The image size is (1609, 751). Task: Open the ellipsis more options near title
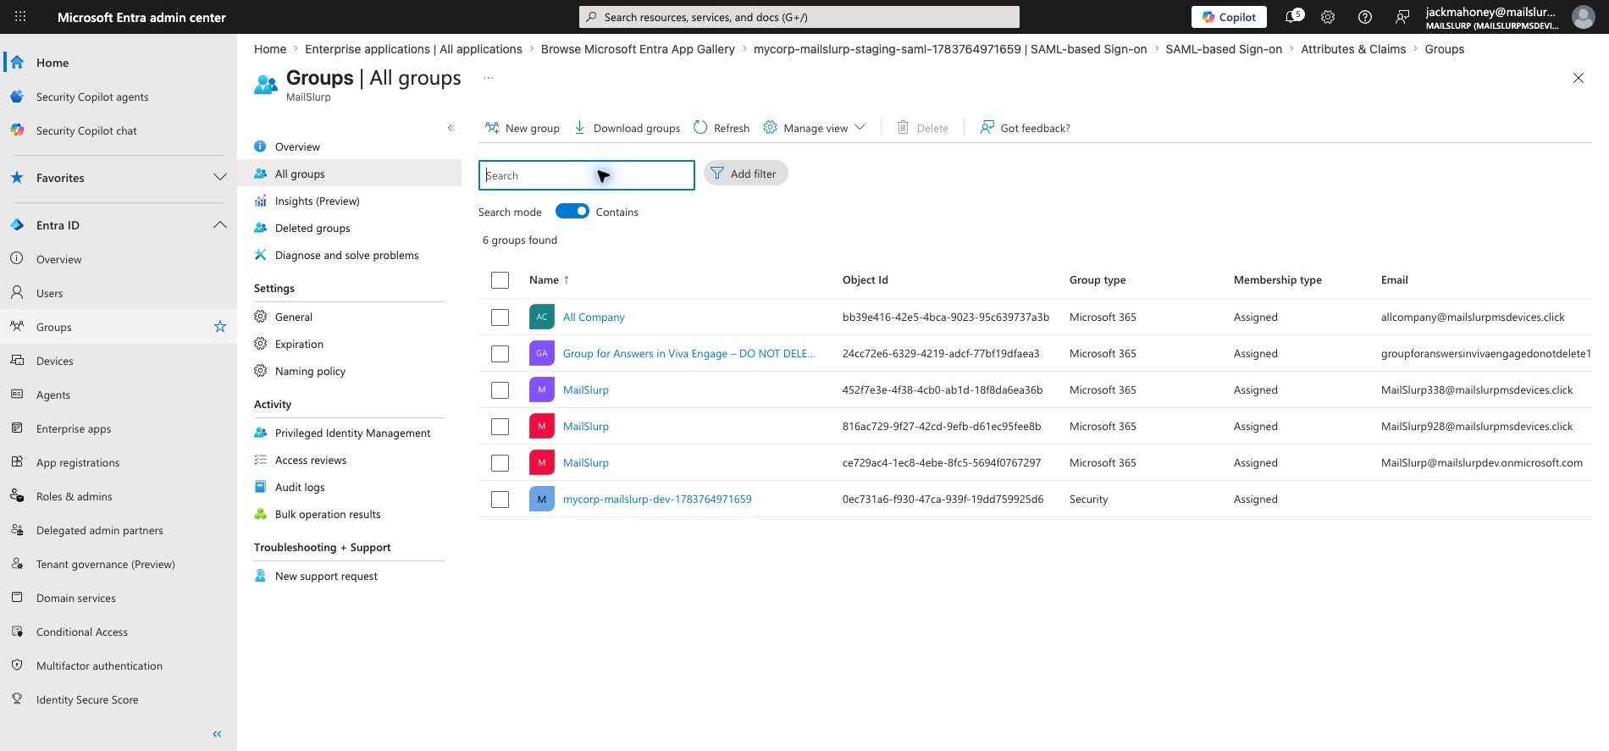(488, 78)
